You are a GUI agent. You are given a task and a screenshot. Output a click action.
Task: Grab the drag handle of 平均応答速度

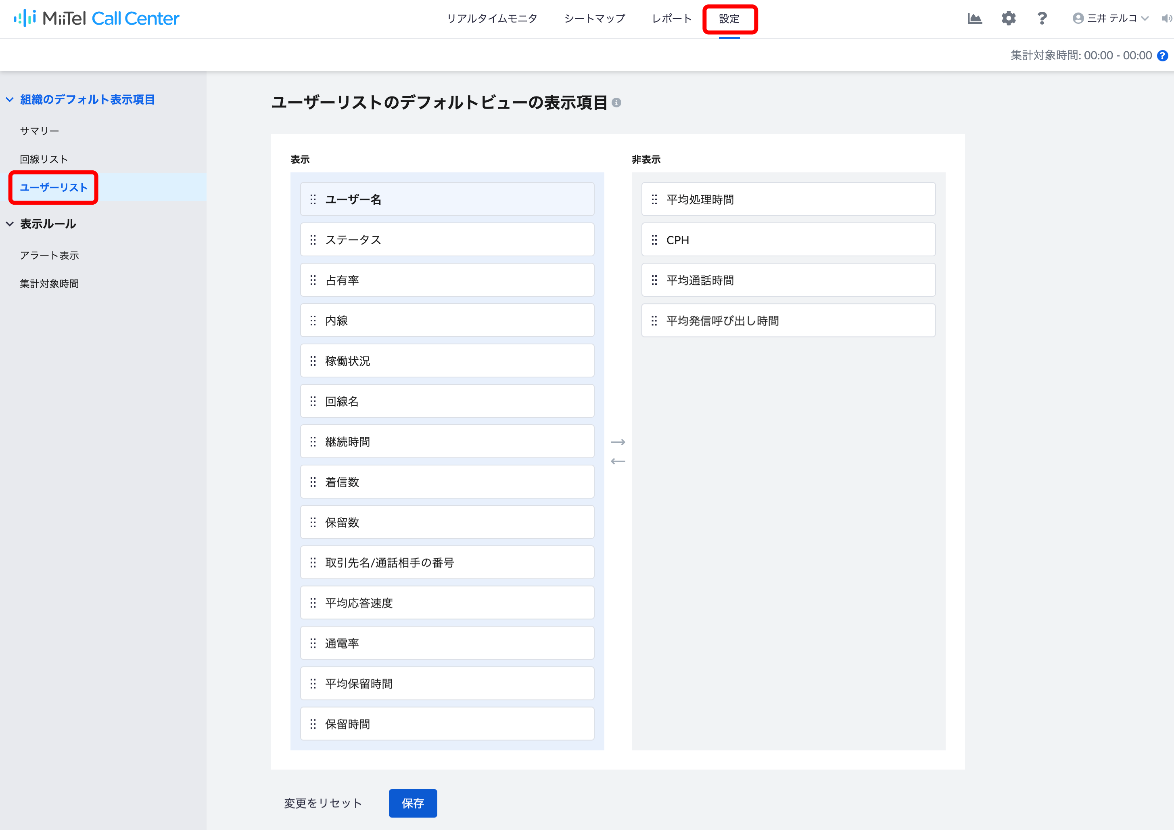point(313,603)
